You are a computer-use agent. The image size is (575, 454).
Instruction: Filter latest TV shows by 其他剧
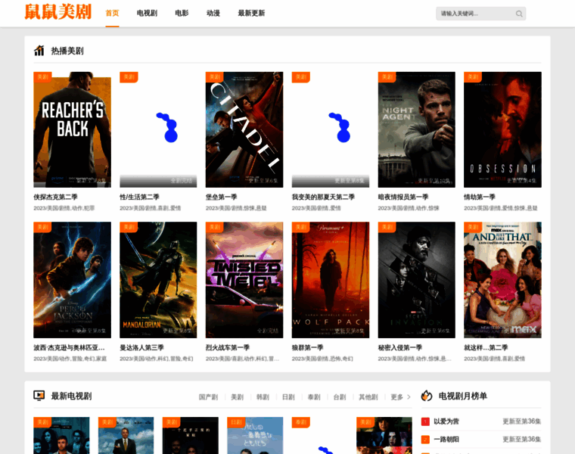pyautogui.click(x=368, y=396)
